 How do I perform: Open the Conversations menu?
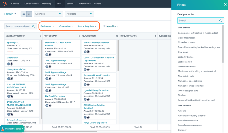coord(31,4)
